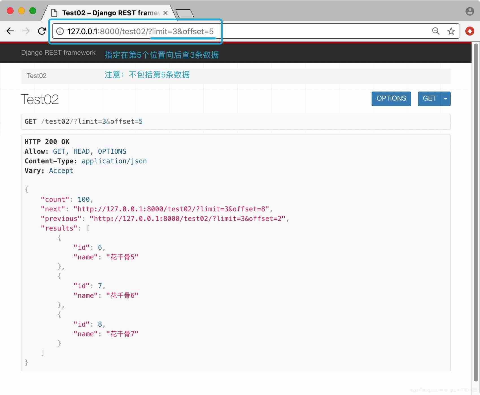This screenshot has height=395, width=480.
Task: Click the Test02 page heading
Action: point(40,99)
